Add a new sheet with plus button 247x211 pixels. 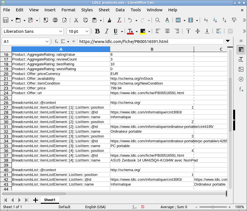point(35,200)
